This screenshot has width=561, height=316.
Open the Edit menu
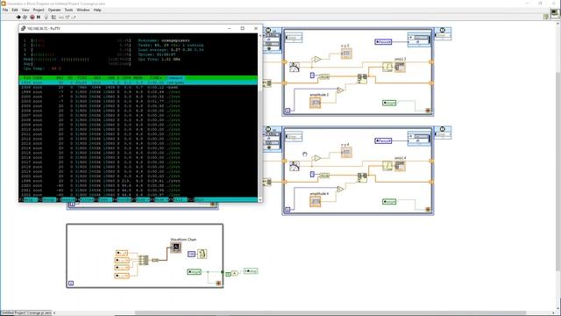[x=15, y=10]
